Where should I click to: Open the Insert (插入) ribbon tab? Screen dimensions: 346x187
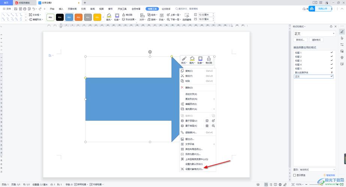point(61,9)
